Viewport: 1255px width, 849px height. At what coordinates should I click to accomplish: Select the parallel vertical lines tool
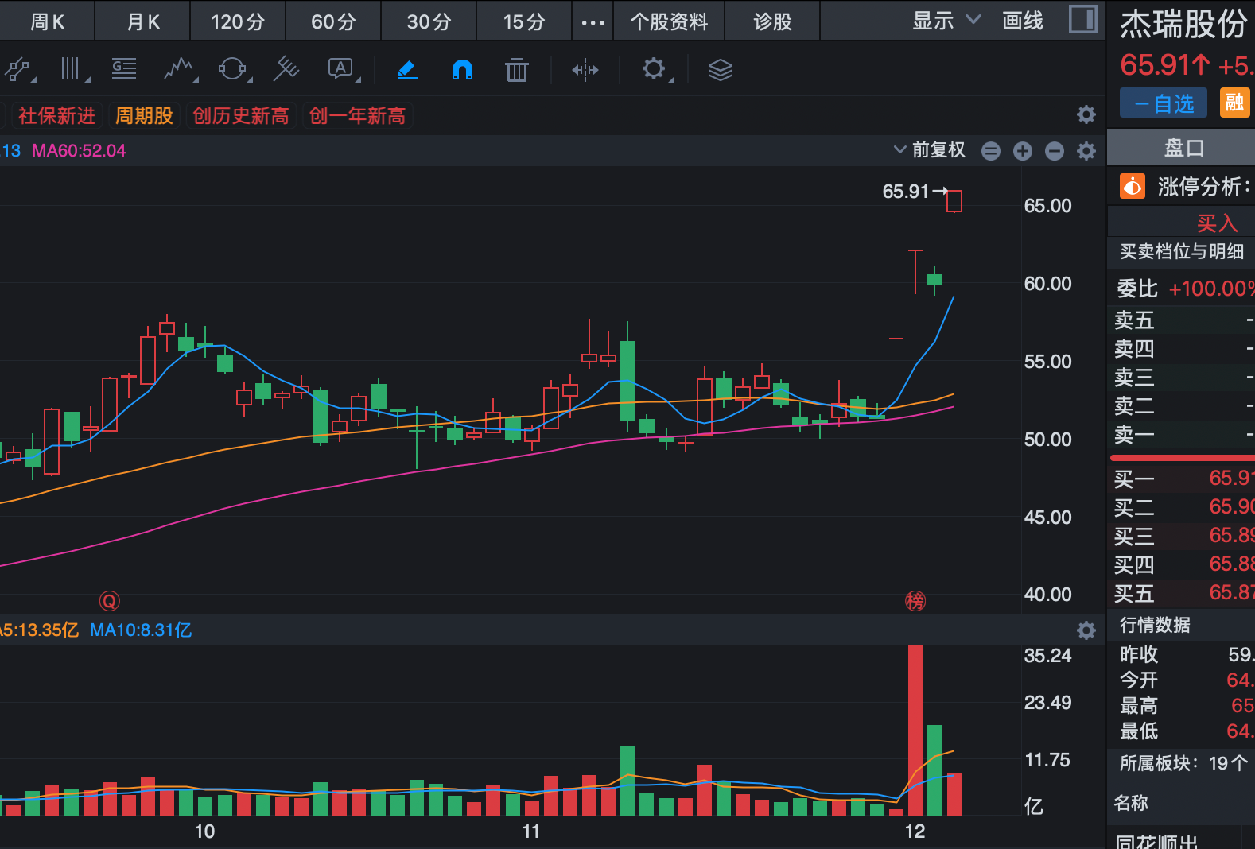72,70
